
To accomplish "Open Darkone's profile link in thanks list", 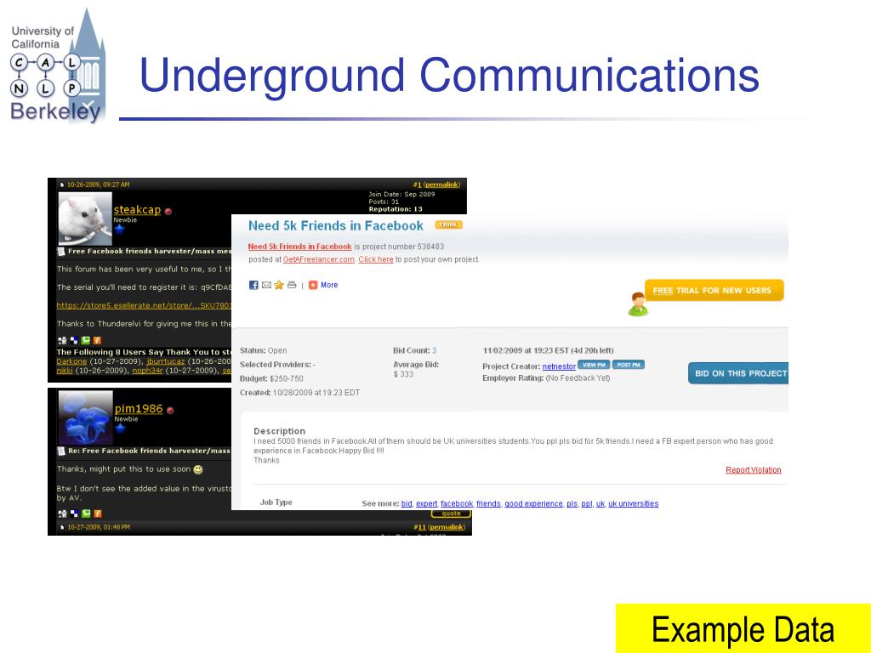I will (71, 361).
